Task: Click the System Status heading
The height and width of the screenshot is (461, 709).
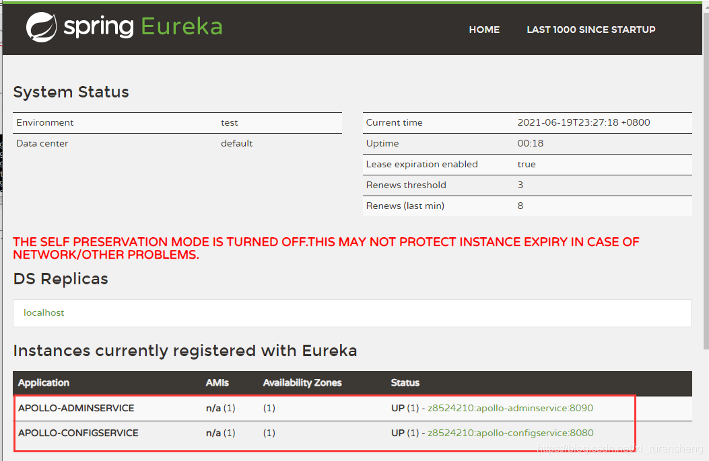Action: (71, 92)
